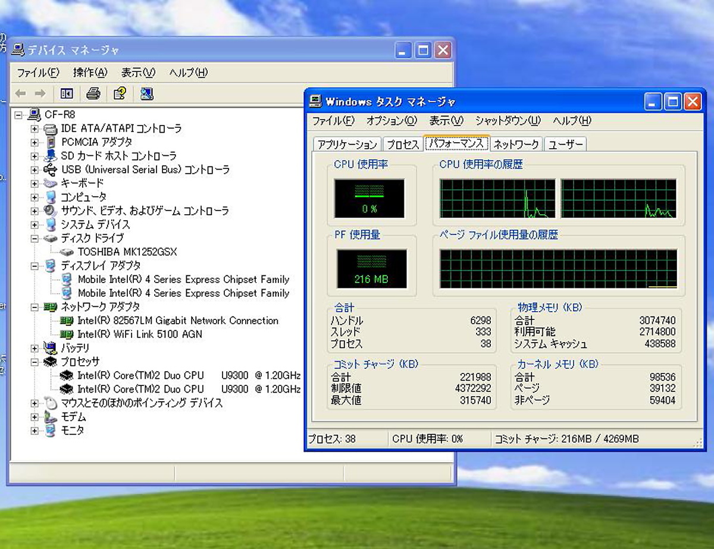Click the ネットワーク アダプタ icon
The height and width of the screenshot is (549, 714).
tap(51, 307)
